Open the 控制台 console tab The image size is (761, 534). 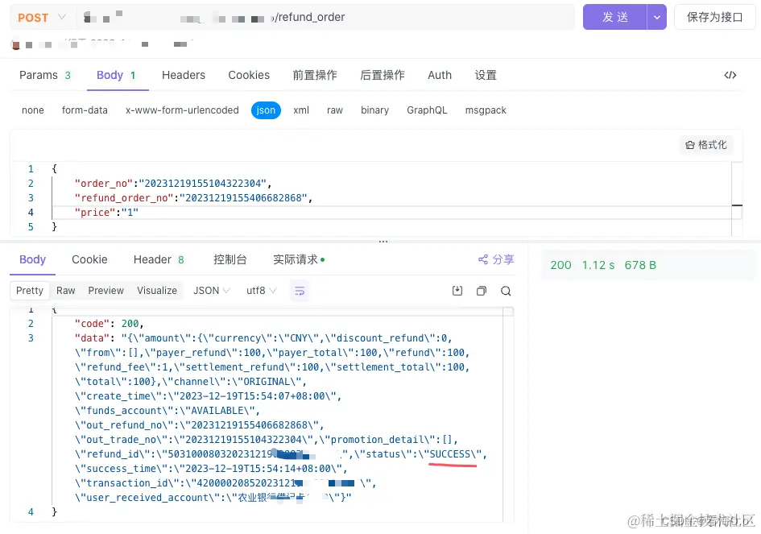pyautogui.click(x=230, y=259)
